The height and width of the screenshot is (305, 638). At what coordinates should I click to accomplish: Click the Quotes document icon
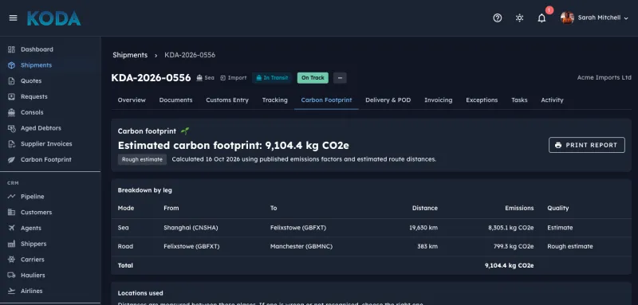[x=11, y=80]
